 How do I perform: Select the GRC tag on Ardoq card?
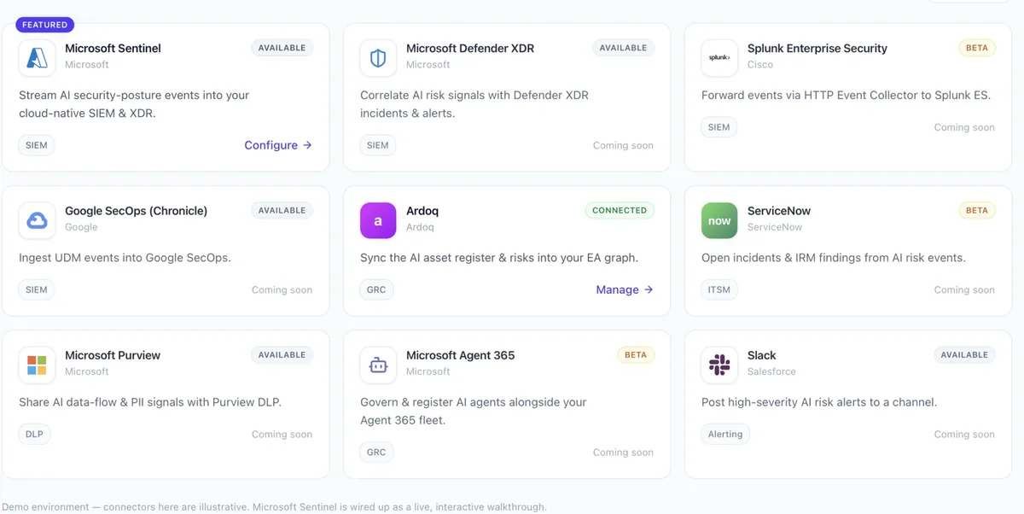coord(376,289)
